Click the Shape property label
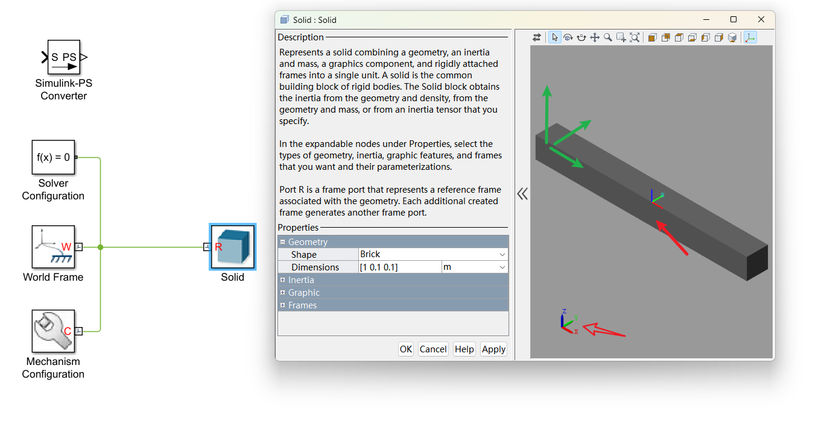Image resolution: width=830 pixels, height=421 pixels. 304,255
